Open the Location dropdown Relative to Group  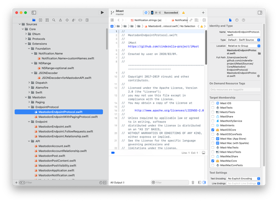coord(244,46)
